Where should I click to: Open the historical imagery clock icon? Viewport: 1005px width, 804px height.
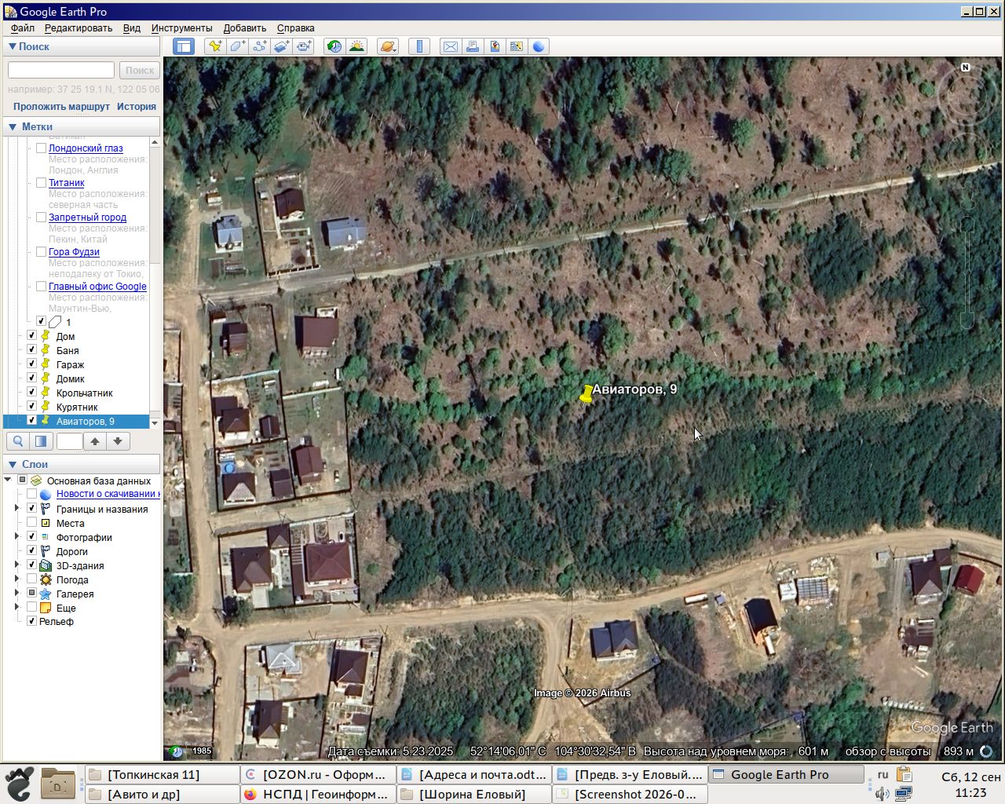click(334, 46)
